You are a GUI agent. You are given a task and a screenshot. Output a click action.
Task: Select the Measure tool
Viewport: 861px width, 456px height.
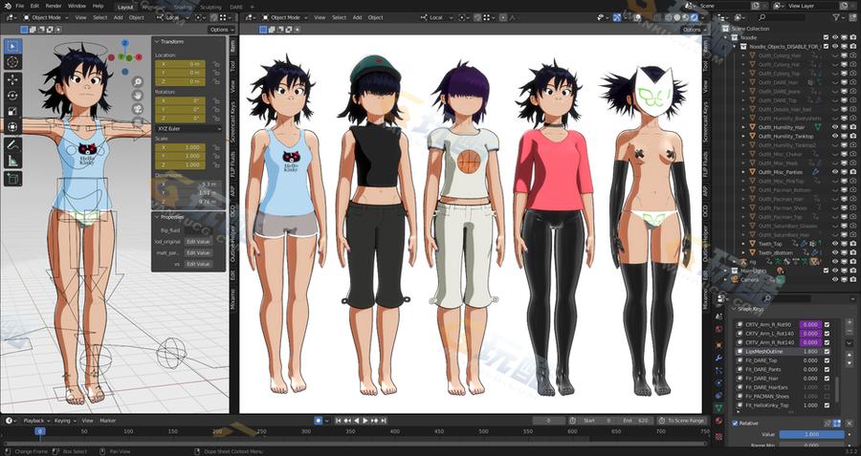coord(13,162)
